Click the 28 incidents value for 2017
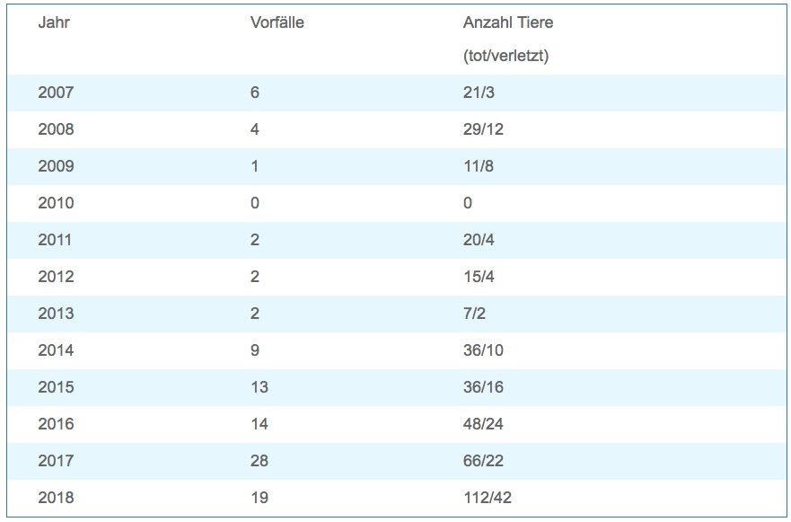791x522 pixels. 259,461
